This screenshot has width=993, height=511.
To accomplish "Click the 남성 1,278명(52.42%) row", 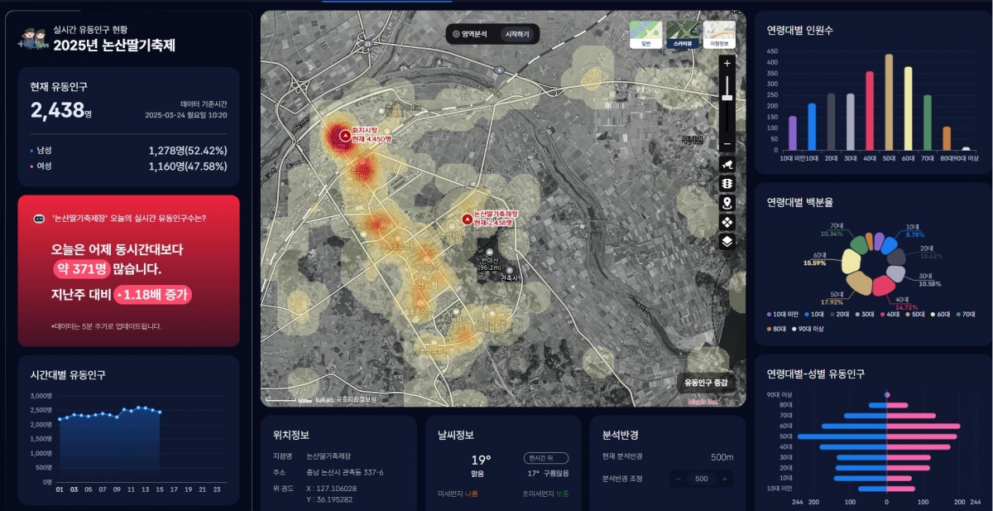I will tap(128, 151).
